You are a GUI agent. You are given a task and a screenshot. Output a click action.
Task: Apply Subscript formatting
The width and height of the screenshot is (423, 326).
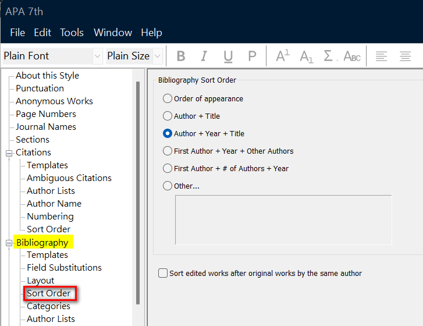point(307,56)
